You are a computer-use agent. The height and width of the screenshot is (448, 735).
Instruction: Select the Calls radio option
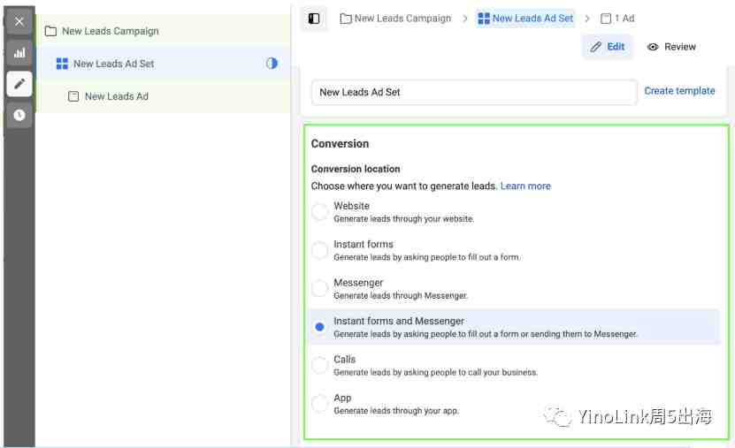pyautogui.click(x=319, y=366)
